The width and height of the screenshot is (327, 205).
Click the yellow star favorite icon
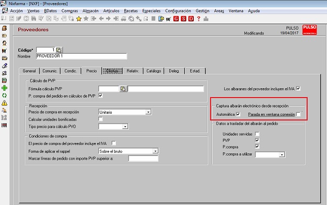tap(79, 19)
